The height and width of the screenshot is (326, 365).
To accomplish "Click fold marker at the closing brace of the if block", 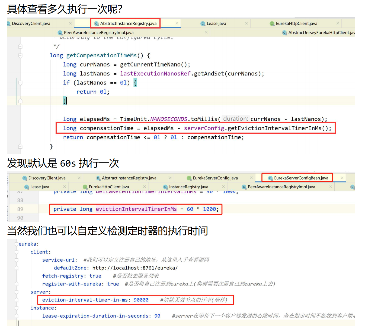I will pyautogui.click(x=20, y=101).
